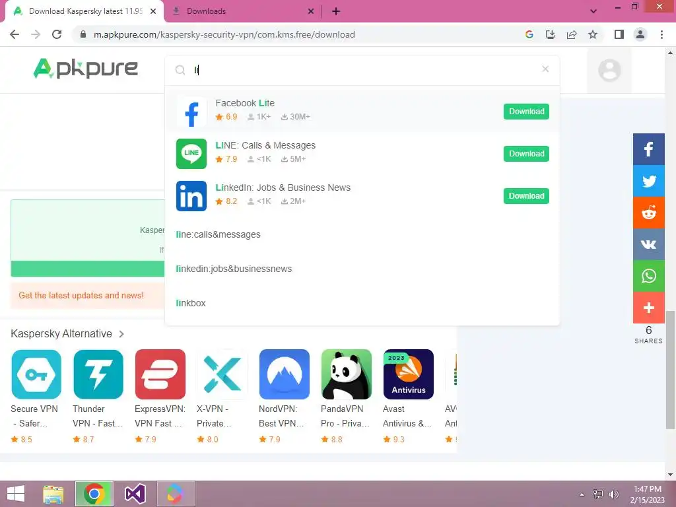Clear the search field with X

coord(545,69)
